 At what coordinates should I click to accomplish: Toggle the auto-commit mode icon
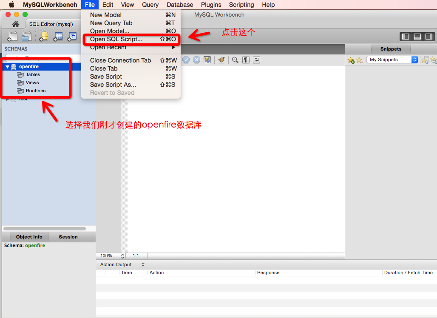tap(207, 60)
